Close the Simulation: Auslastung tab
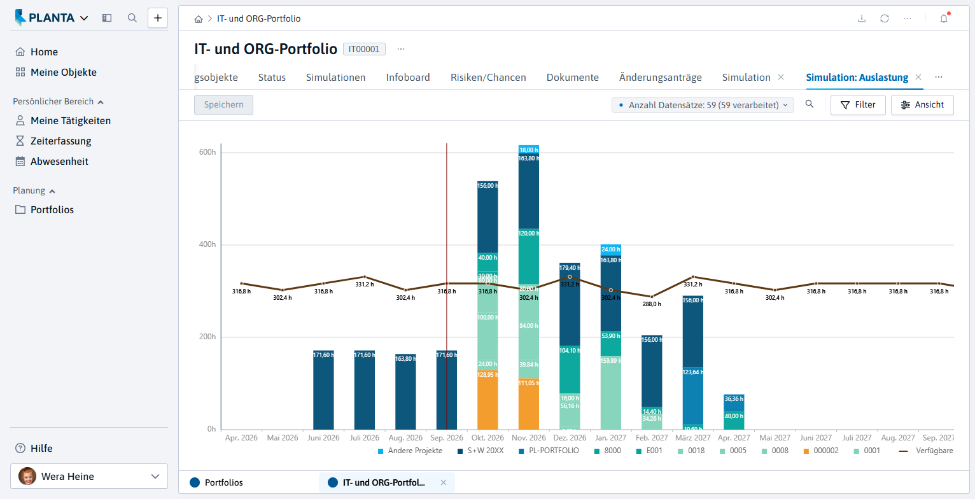975x499 pixels. pyautogui.click(x=918, y=77)
